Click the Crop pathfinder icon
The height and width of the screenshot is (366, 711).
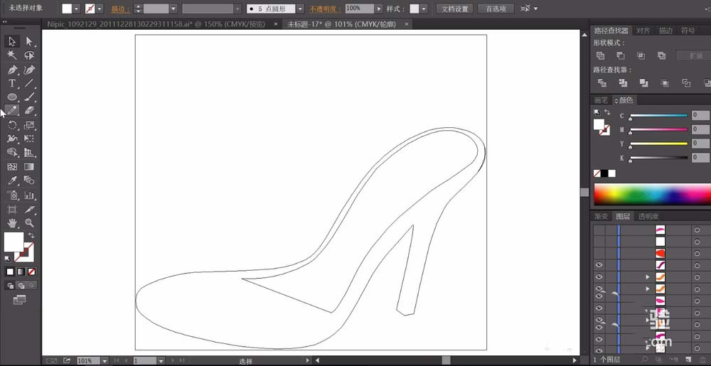tap(665, 83)
